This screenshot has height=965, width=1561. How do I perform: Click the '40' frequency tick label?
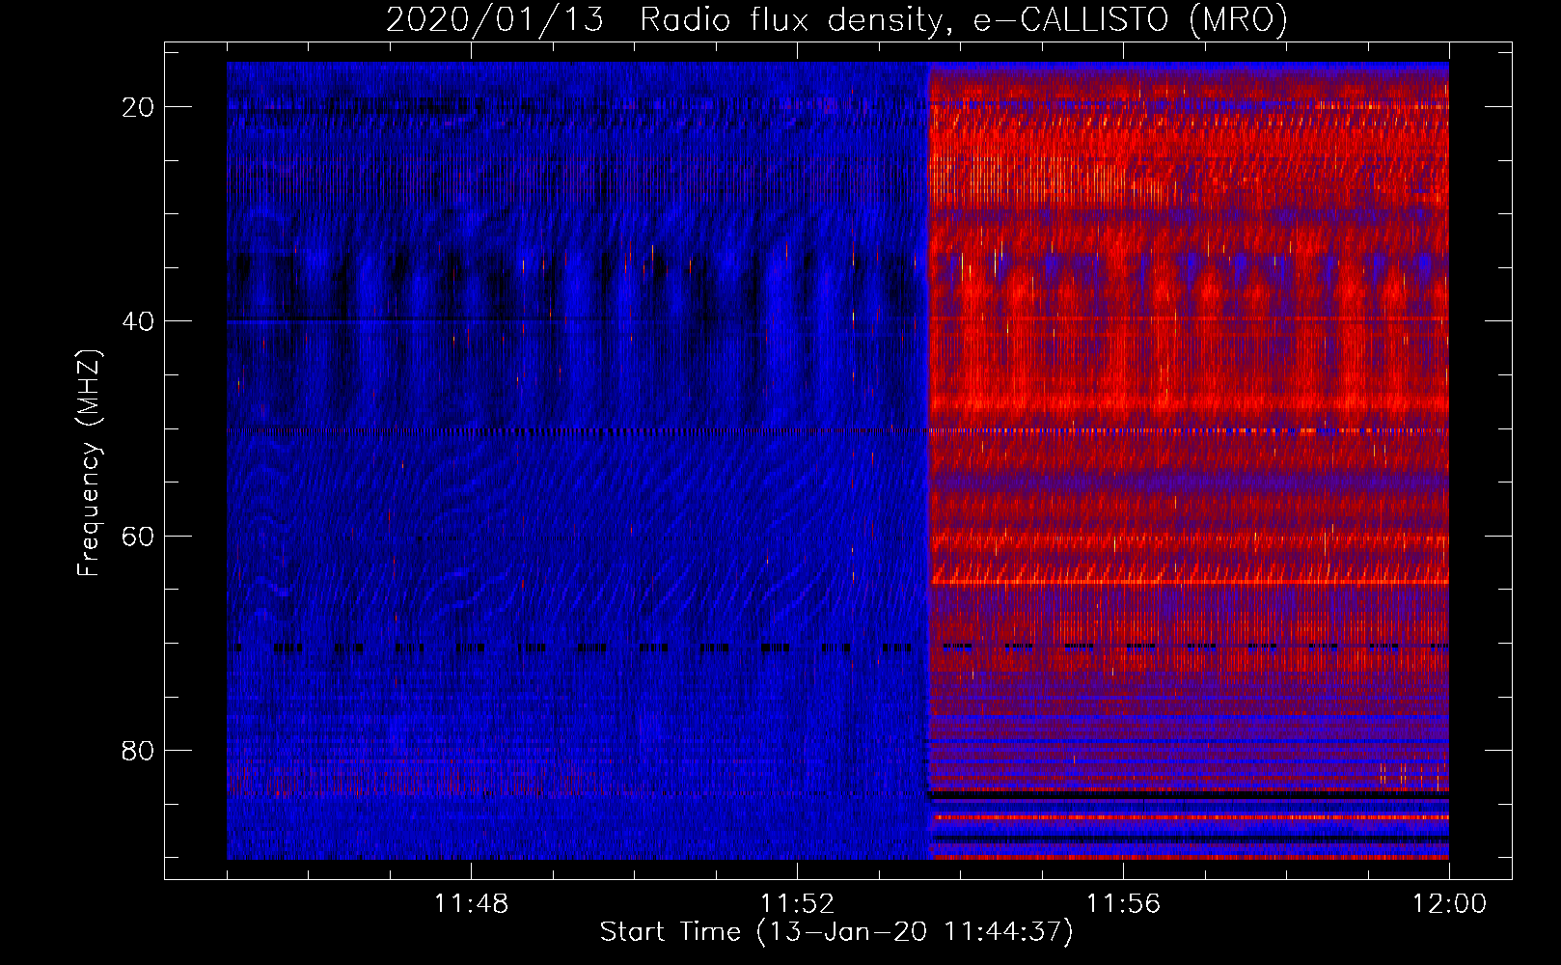138,321
